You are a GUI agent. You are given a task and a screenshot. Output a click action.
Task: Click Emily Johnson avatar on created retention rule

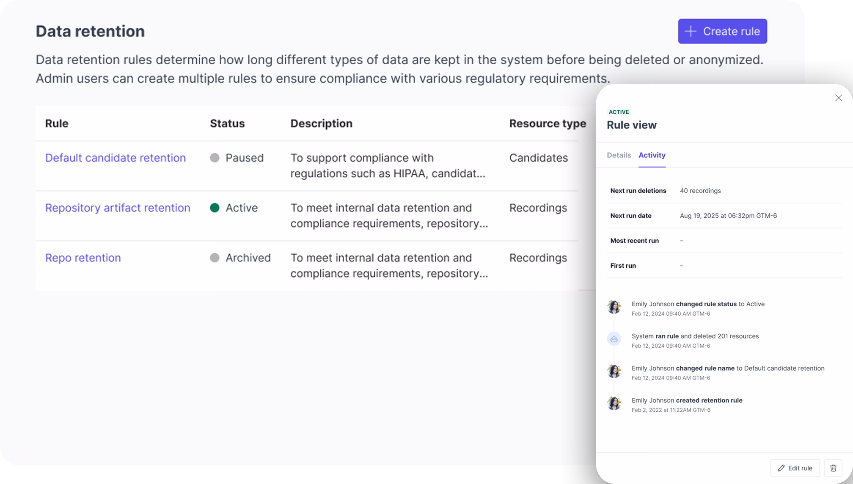tap(614, 403)
